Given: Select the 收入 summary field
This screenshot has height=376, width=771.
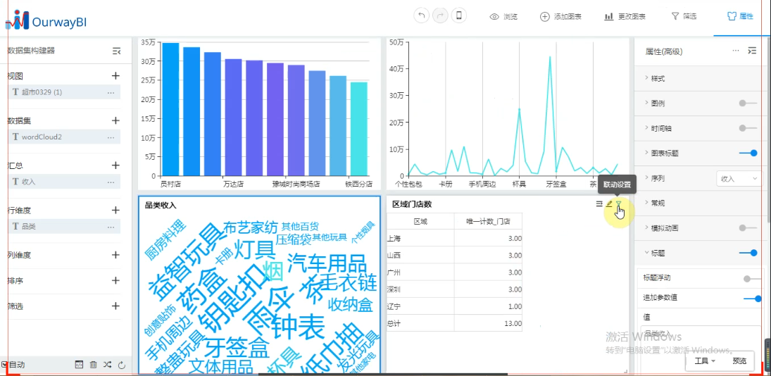Looking at the screenshot, I should [64, 182].
